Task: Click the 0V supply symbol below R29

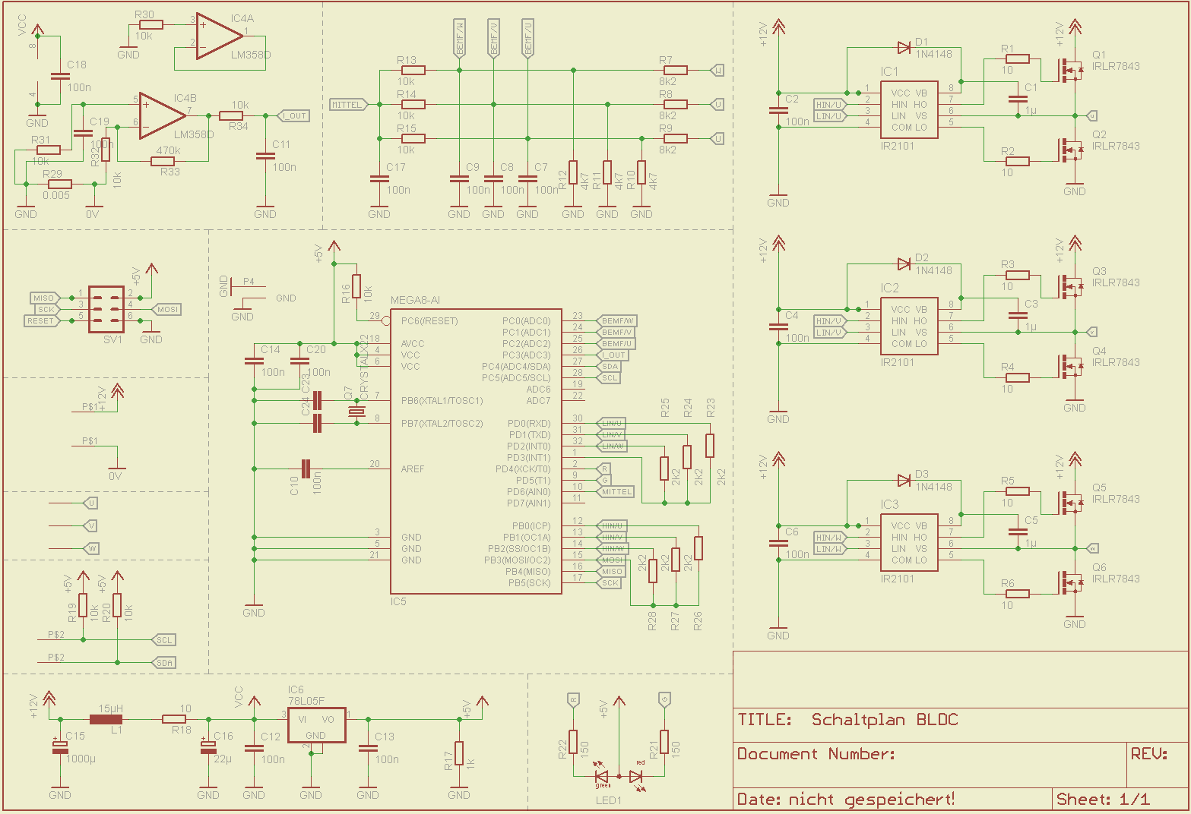Action: coord(94,207)
